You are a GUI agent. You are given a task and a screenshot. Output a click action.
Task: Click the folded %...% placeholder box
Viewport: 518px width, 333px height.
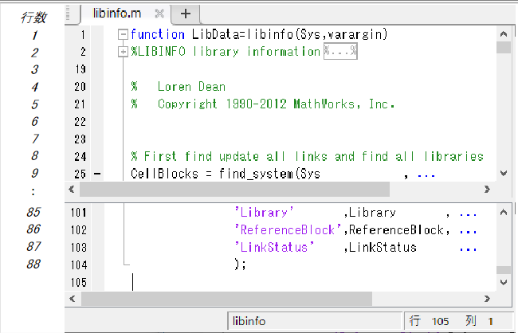(x=340, y=52)
